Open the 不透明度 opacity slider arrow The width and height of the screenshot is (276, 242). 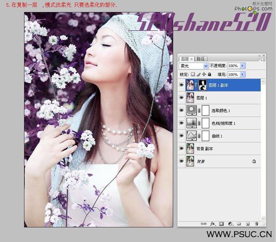click(x=242, y=66)
